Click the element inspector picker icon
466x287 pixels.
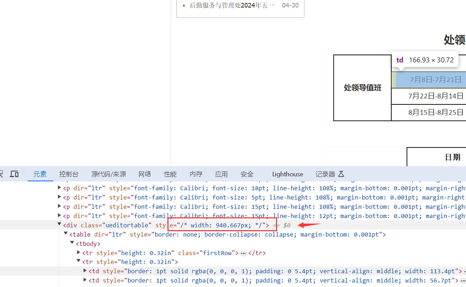click(x=1, y=174)
